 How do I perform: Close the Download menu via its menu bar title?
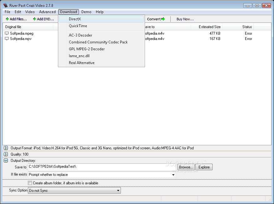pos(69,12)
